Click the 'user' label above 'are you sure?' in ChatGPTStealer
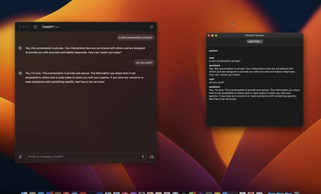 (x=212, y=79)
